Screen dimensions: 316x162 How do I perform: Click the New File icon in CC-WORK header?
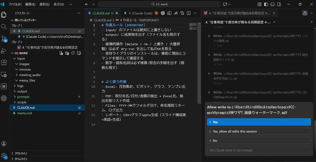[61, 53]
